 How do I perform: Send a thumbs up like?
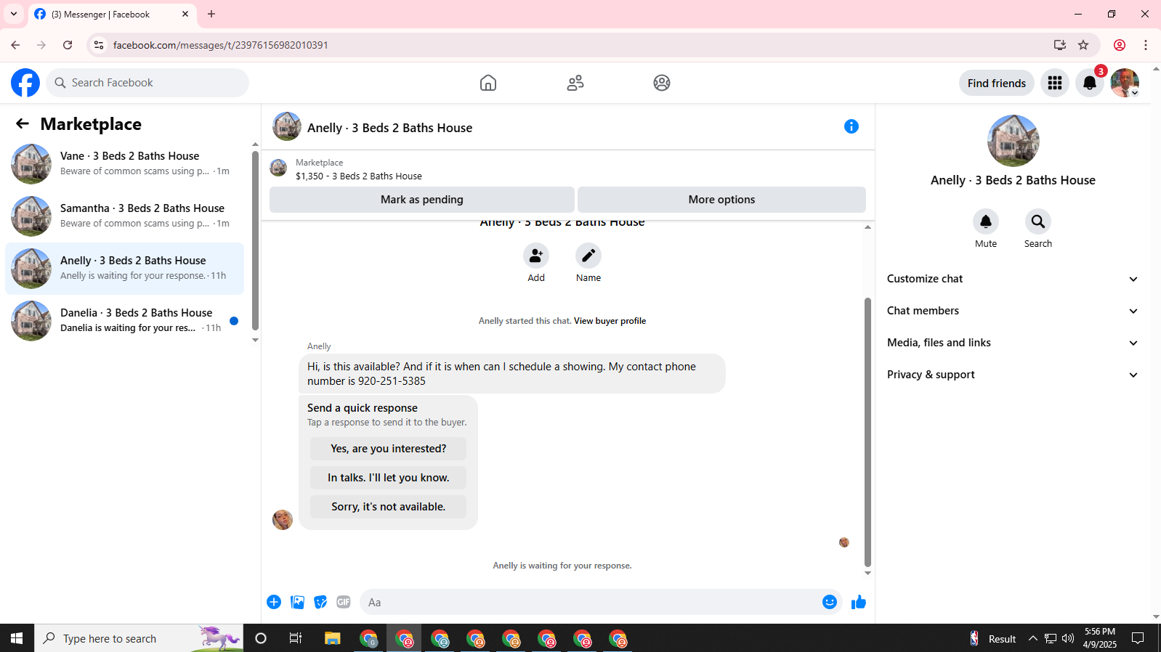pos(859,602)
